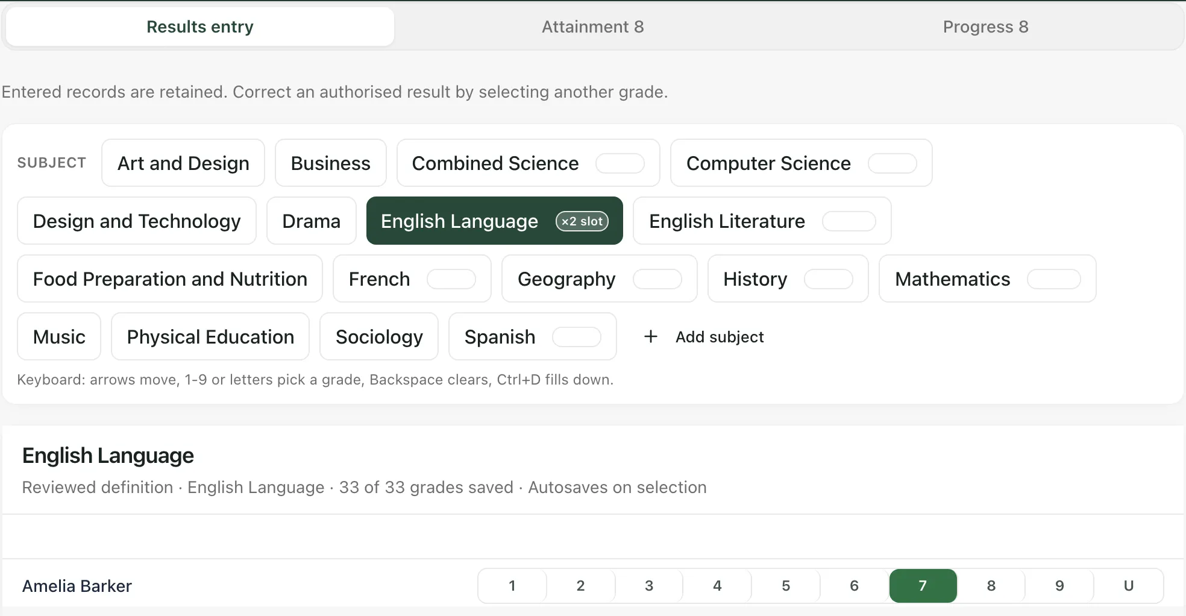
Task: Set Amelia Barker's grade to 2
Action: point(580,585)
